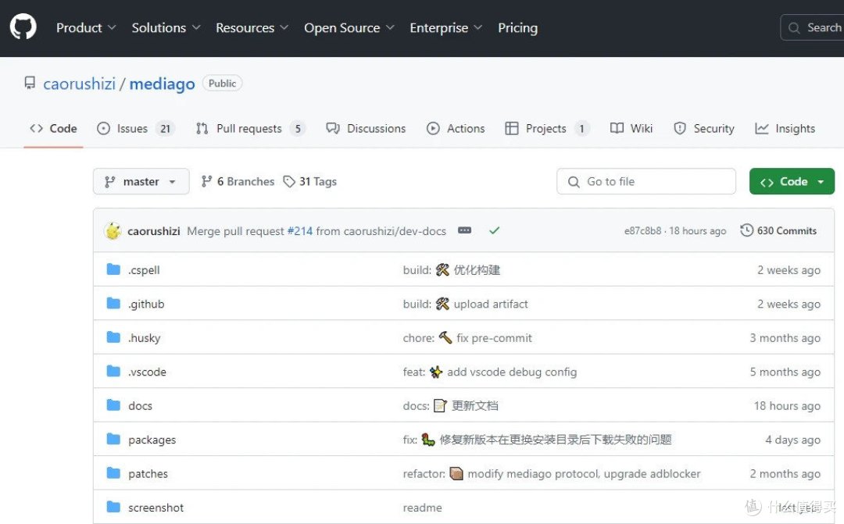This screenshot has height=524, width=844.
Task: Click the Go to file search field
Action: 646,181
